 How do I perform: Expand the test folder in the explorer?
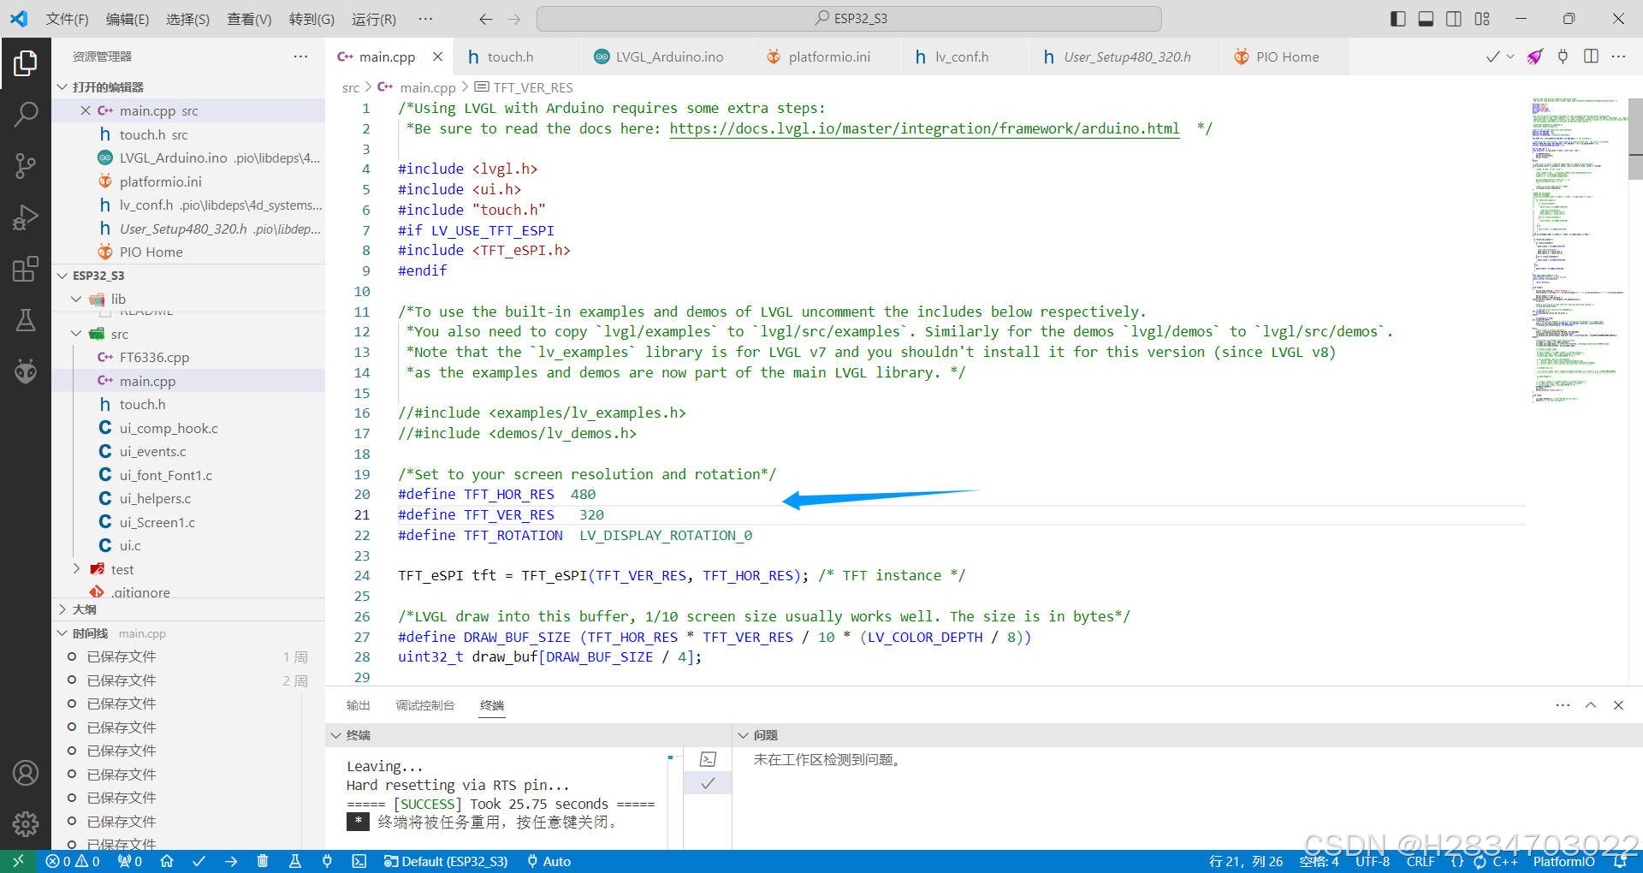tap(76, 568)
